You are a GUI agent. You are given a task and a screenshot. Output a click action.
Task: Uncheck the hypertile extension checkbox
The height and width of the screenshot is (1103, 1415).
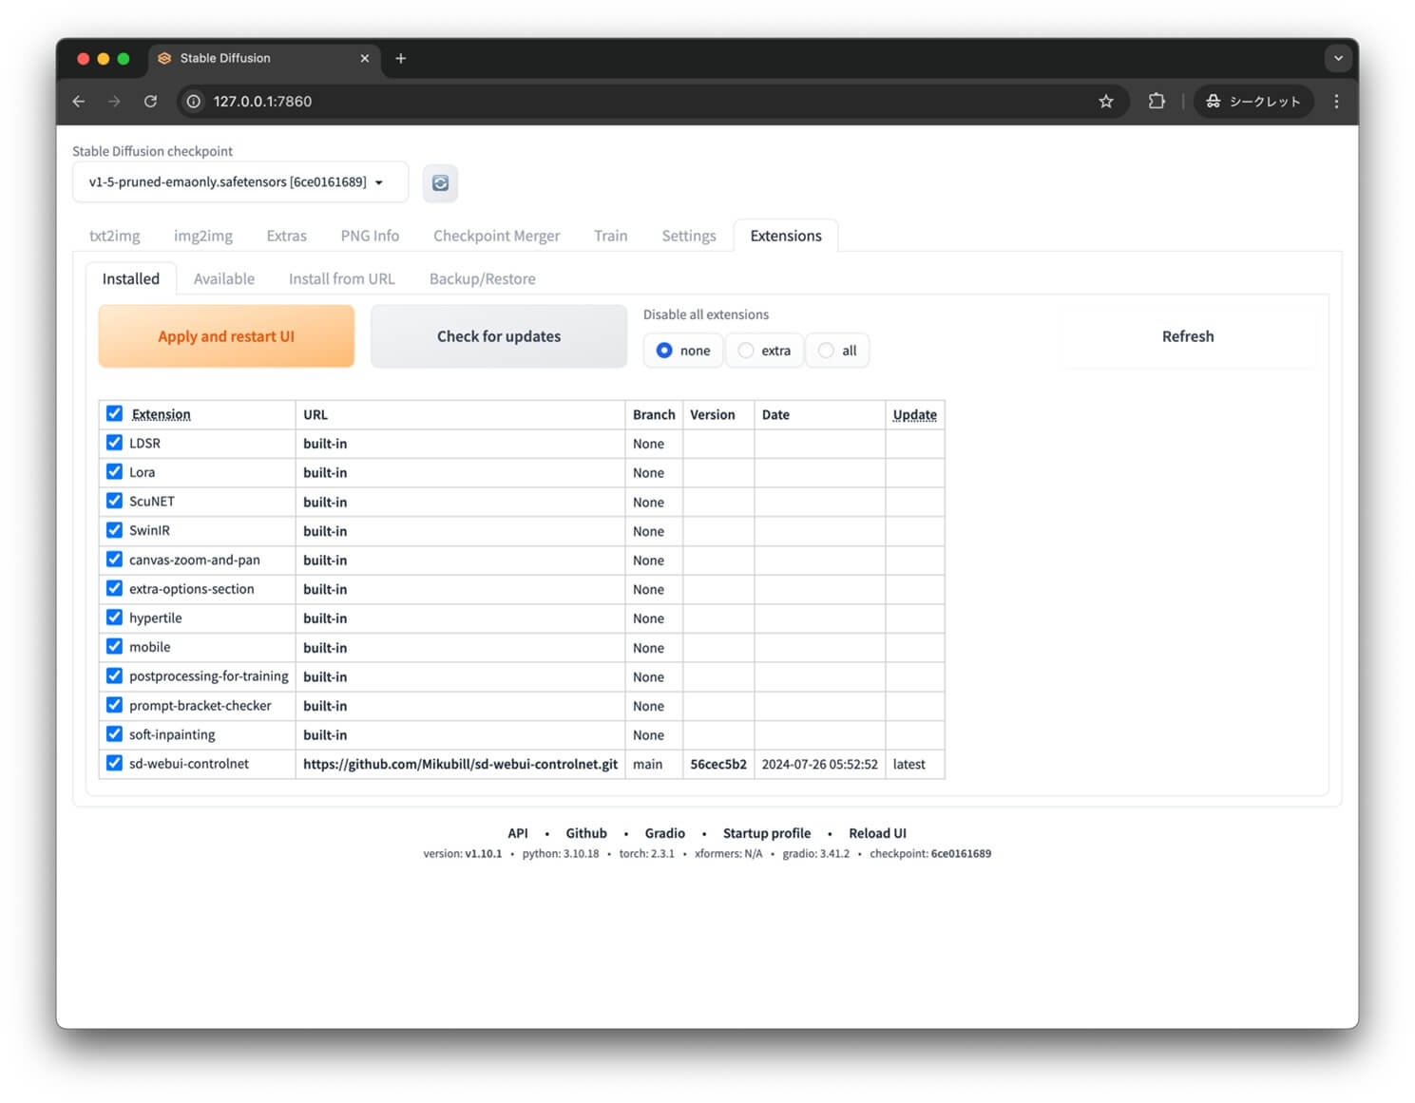tap(114, 618)
